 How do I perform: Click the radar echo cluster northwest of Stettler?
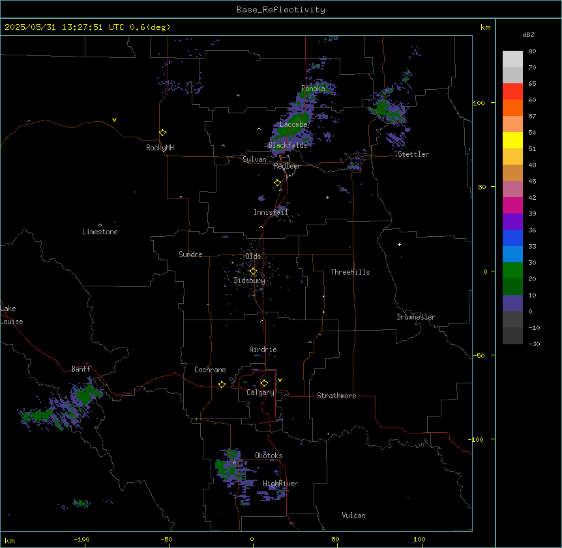coord(387,109)
